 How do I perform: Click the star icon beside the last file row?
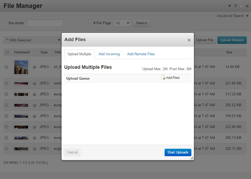click(35, 149)
